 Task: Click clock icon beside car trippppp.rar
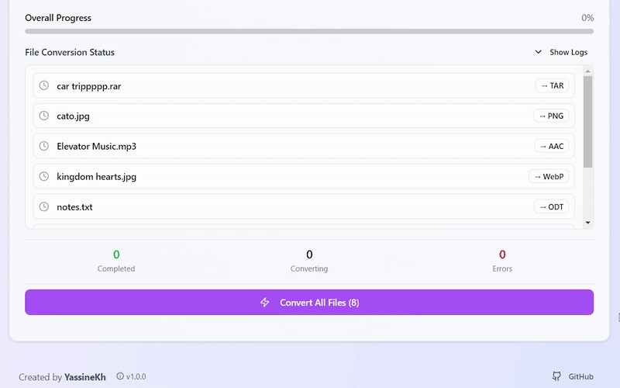[44, 85]
